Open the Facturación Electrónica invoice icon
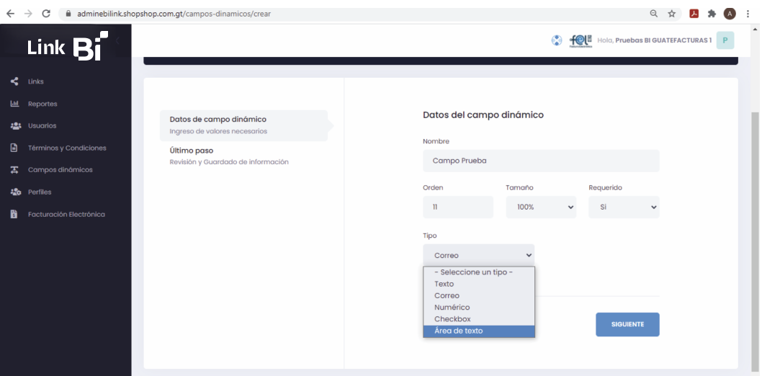 (14, 214)
